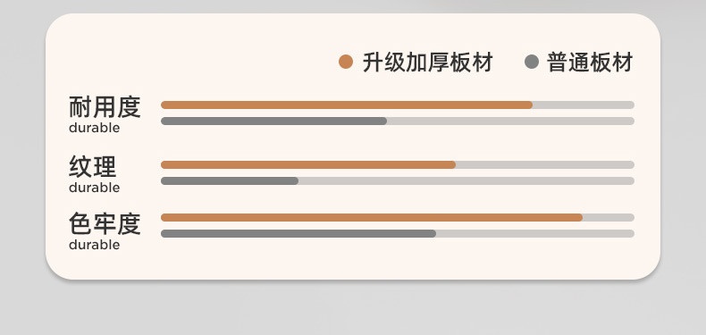Click unfilled end of orange 耐用度 bar
This screenshot has height=335, width=706.
point(584,105)
